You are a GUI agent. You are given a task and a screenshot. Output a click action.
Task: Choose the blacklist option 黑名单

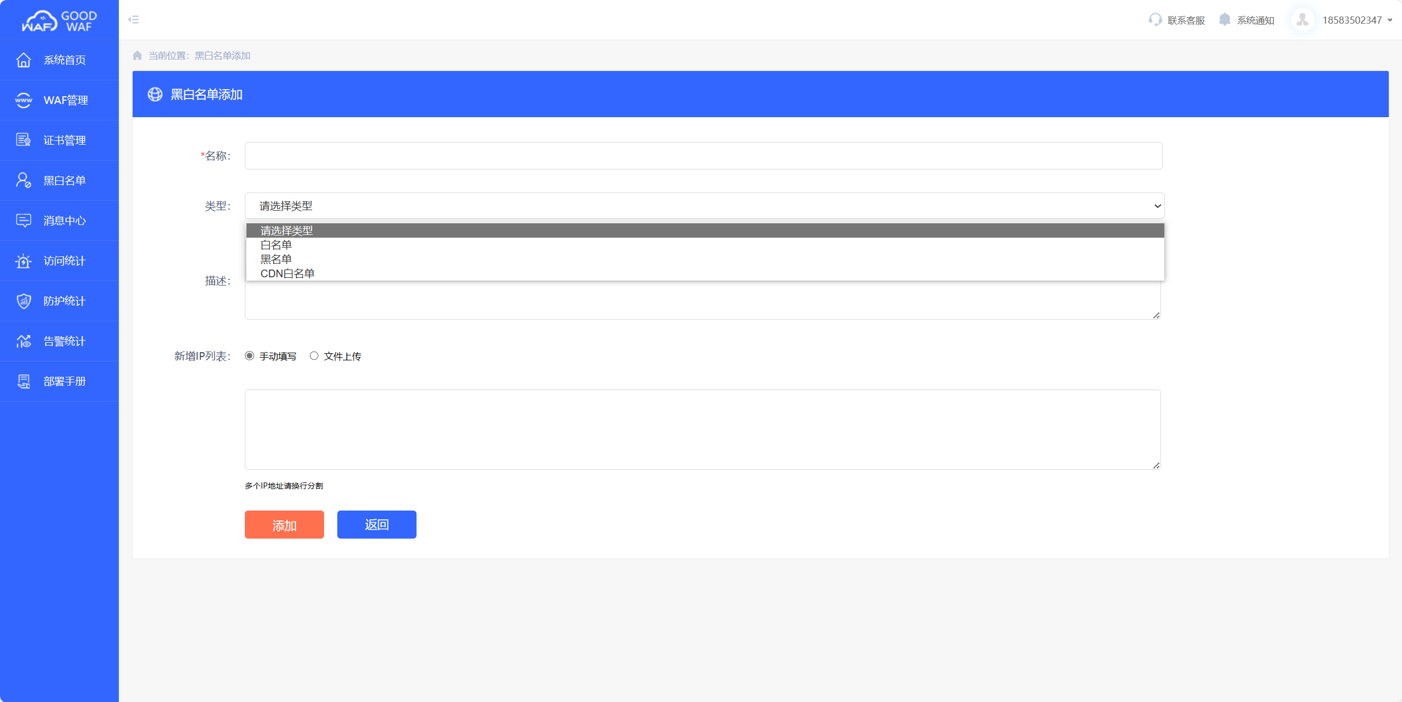[276, 259]
